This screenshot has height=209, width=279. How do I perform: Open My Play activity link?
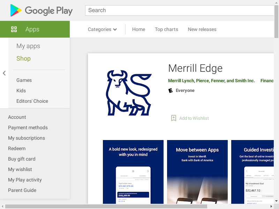pos(25,180)
